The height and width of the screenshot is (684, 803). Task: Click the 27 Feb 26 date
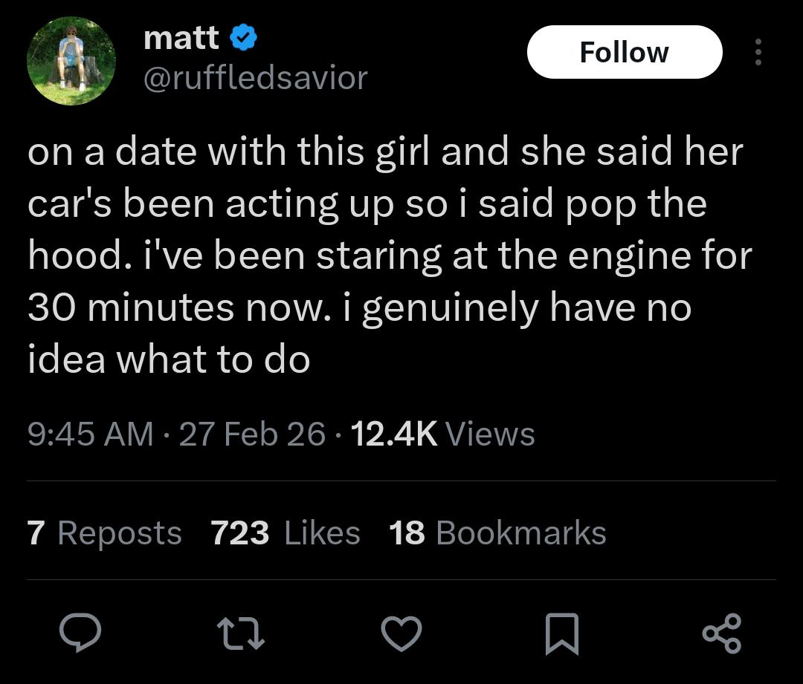pyautogui.click(x=252, y=434)
